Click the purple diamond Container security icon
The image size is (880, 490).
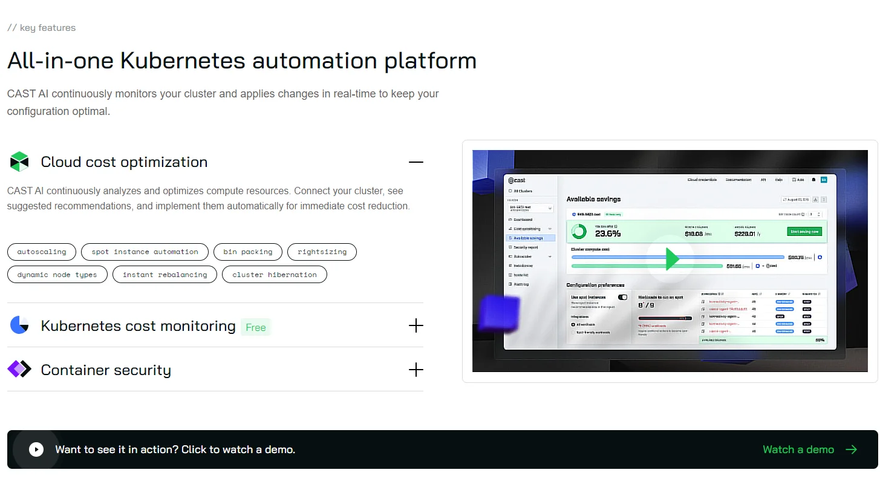[x=19, y=369]
